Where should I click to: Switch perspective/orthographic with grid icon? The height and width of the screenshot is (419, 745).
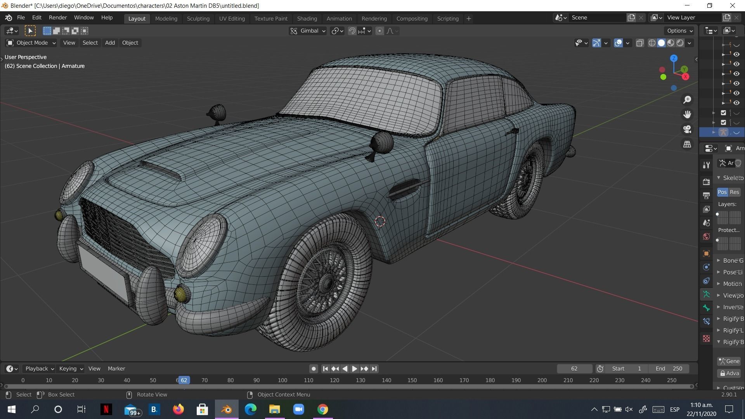[687, 144]
